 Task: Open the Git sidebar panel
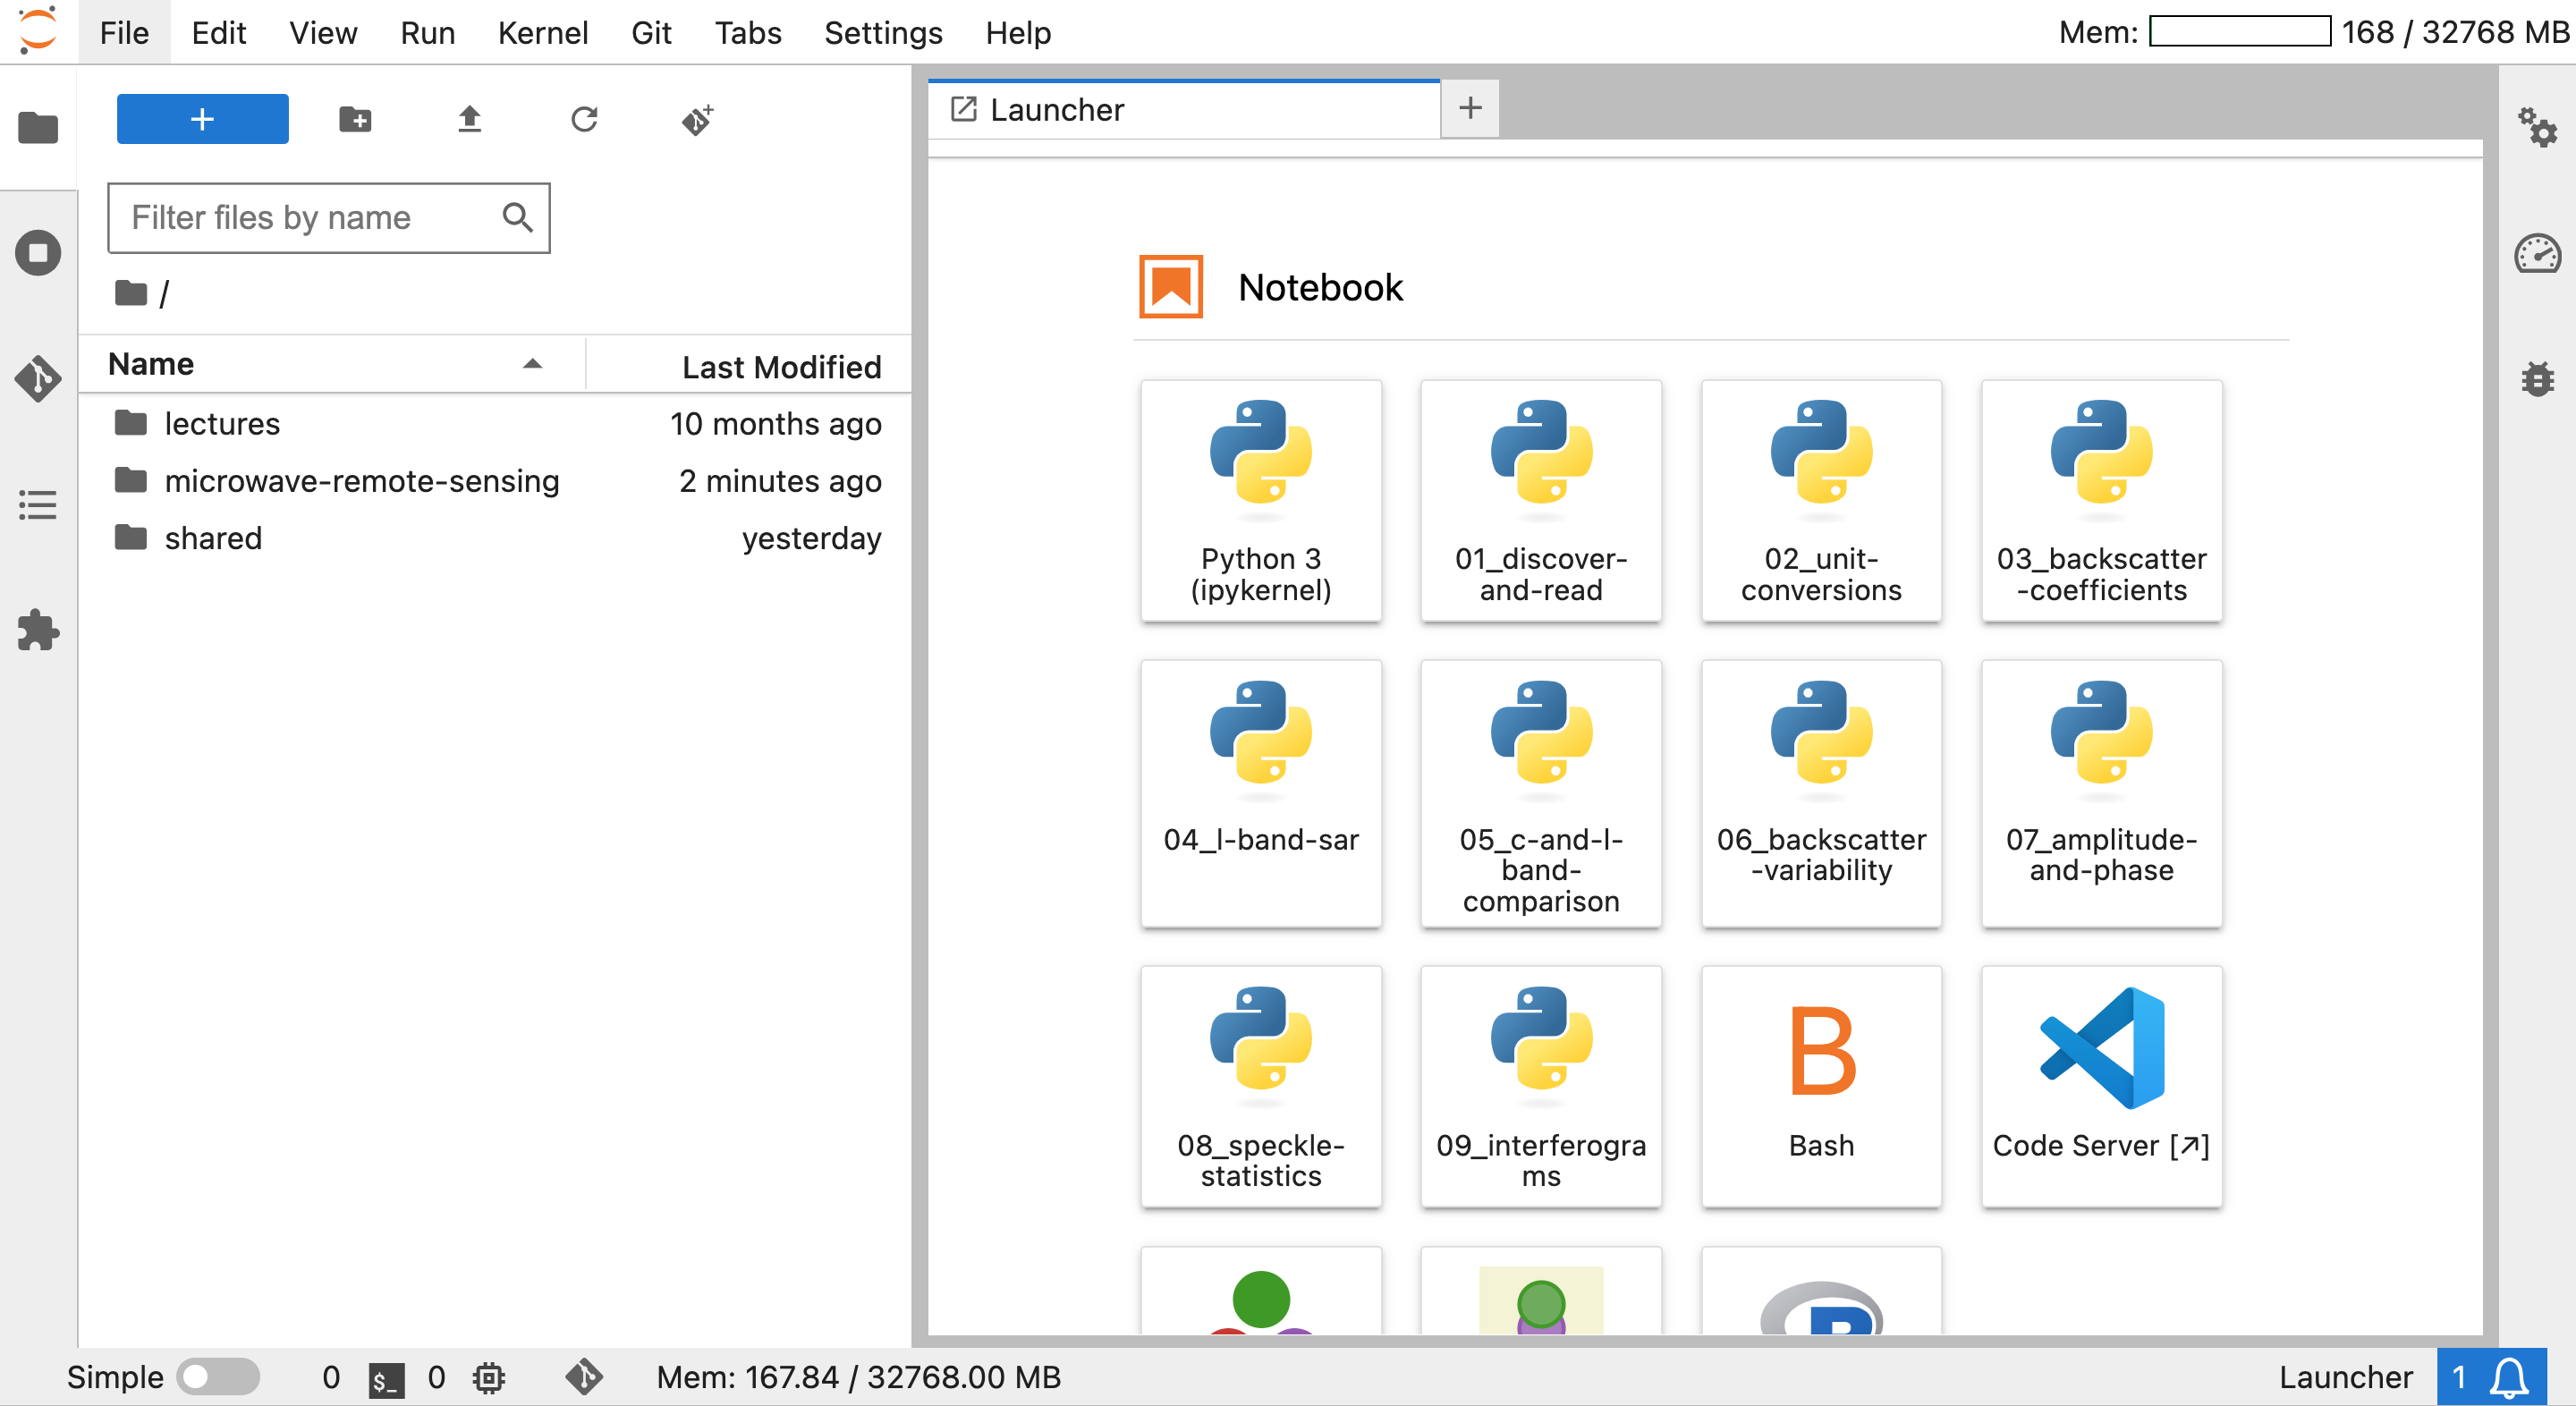(x=38, y=379)
